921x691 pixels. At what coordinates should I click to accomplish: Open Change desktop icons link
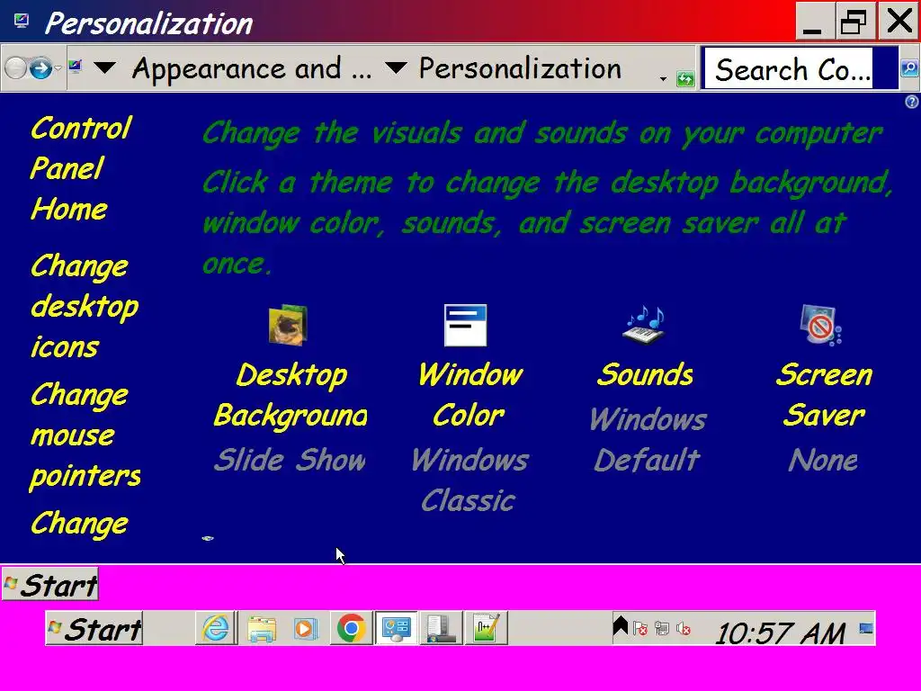point(85,306)
